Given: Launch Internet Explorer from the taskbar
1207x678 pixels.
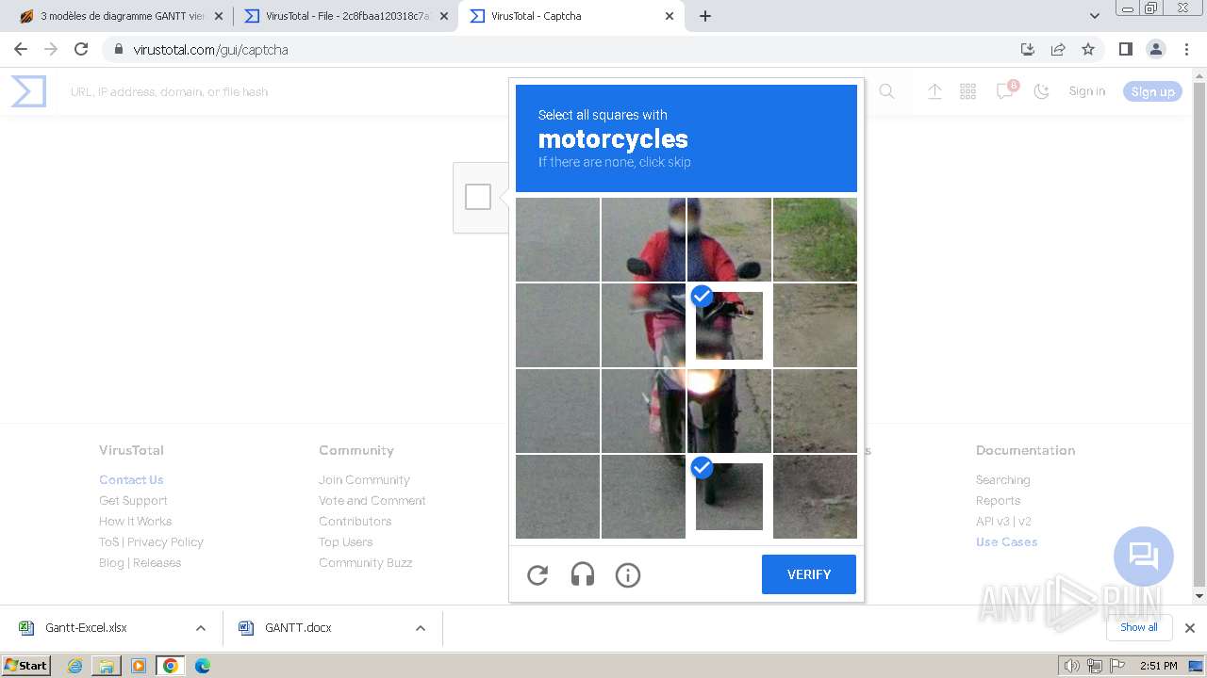Looking at the screenshot, I should tap(75, 666).
